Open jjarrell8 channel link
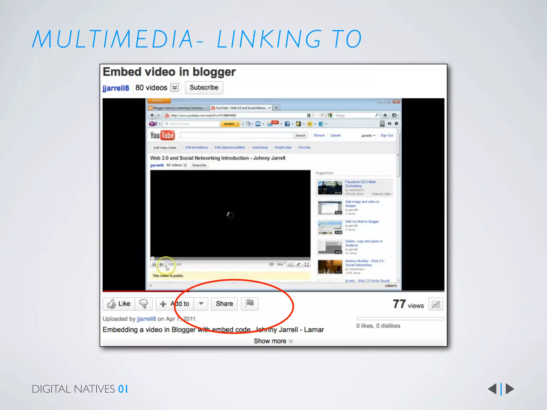The height and width of the screenshot is (410, 547). pos(116,88)
